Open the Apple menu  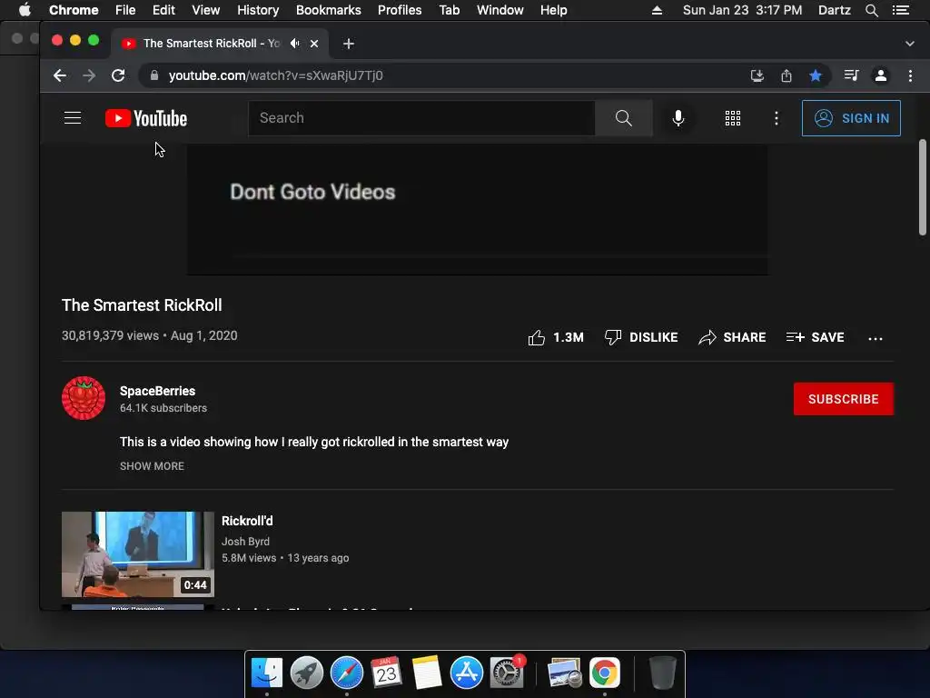tap(25, 10)
